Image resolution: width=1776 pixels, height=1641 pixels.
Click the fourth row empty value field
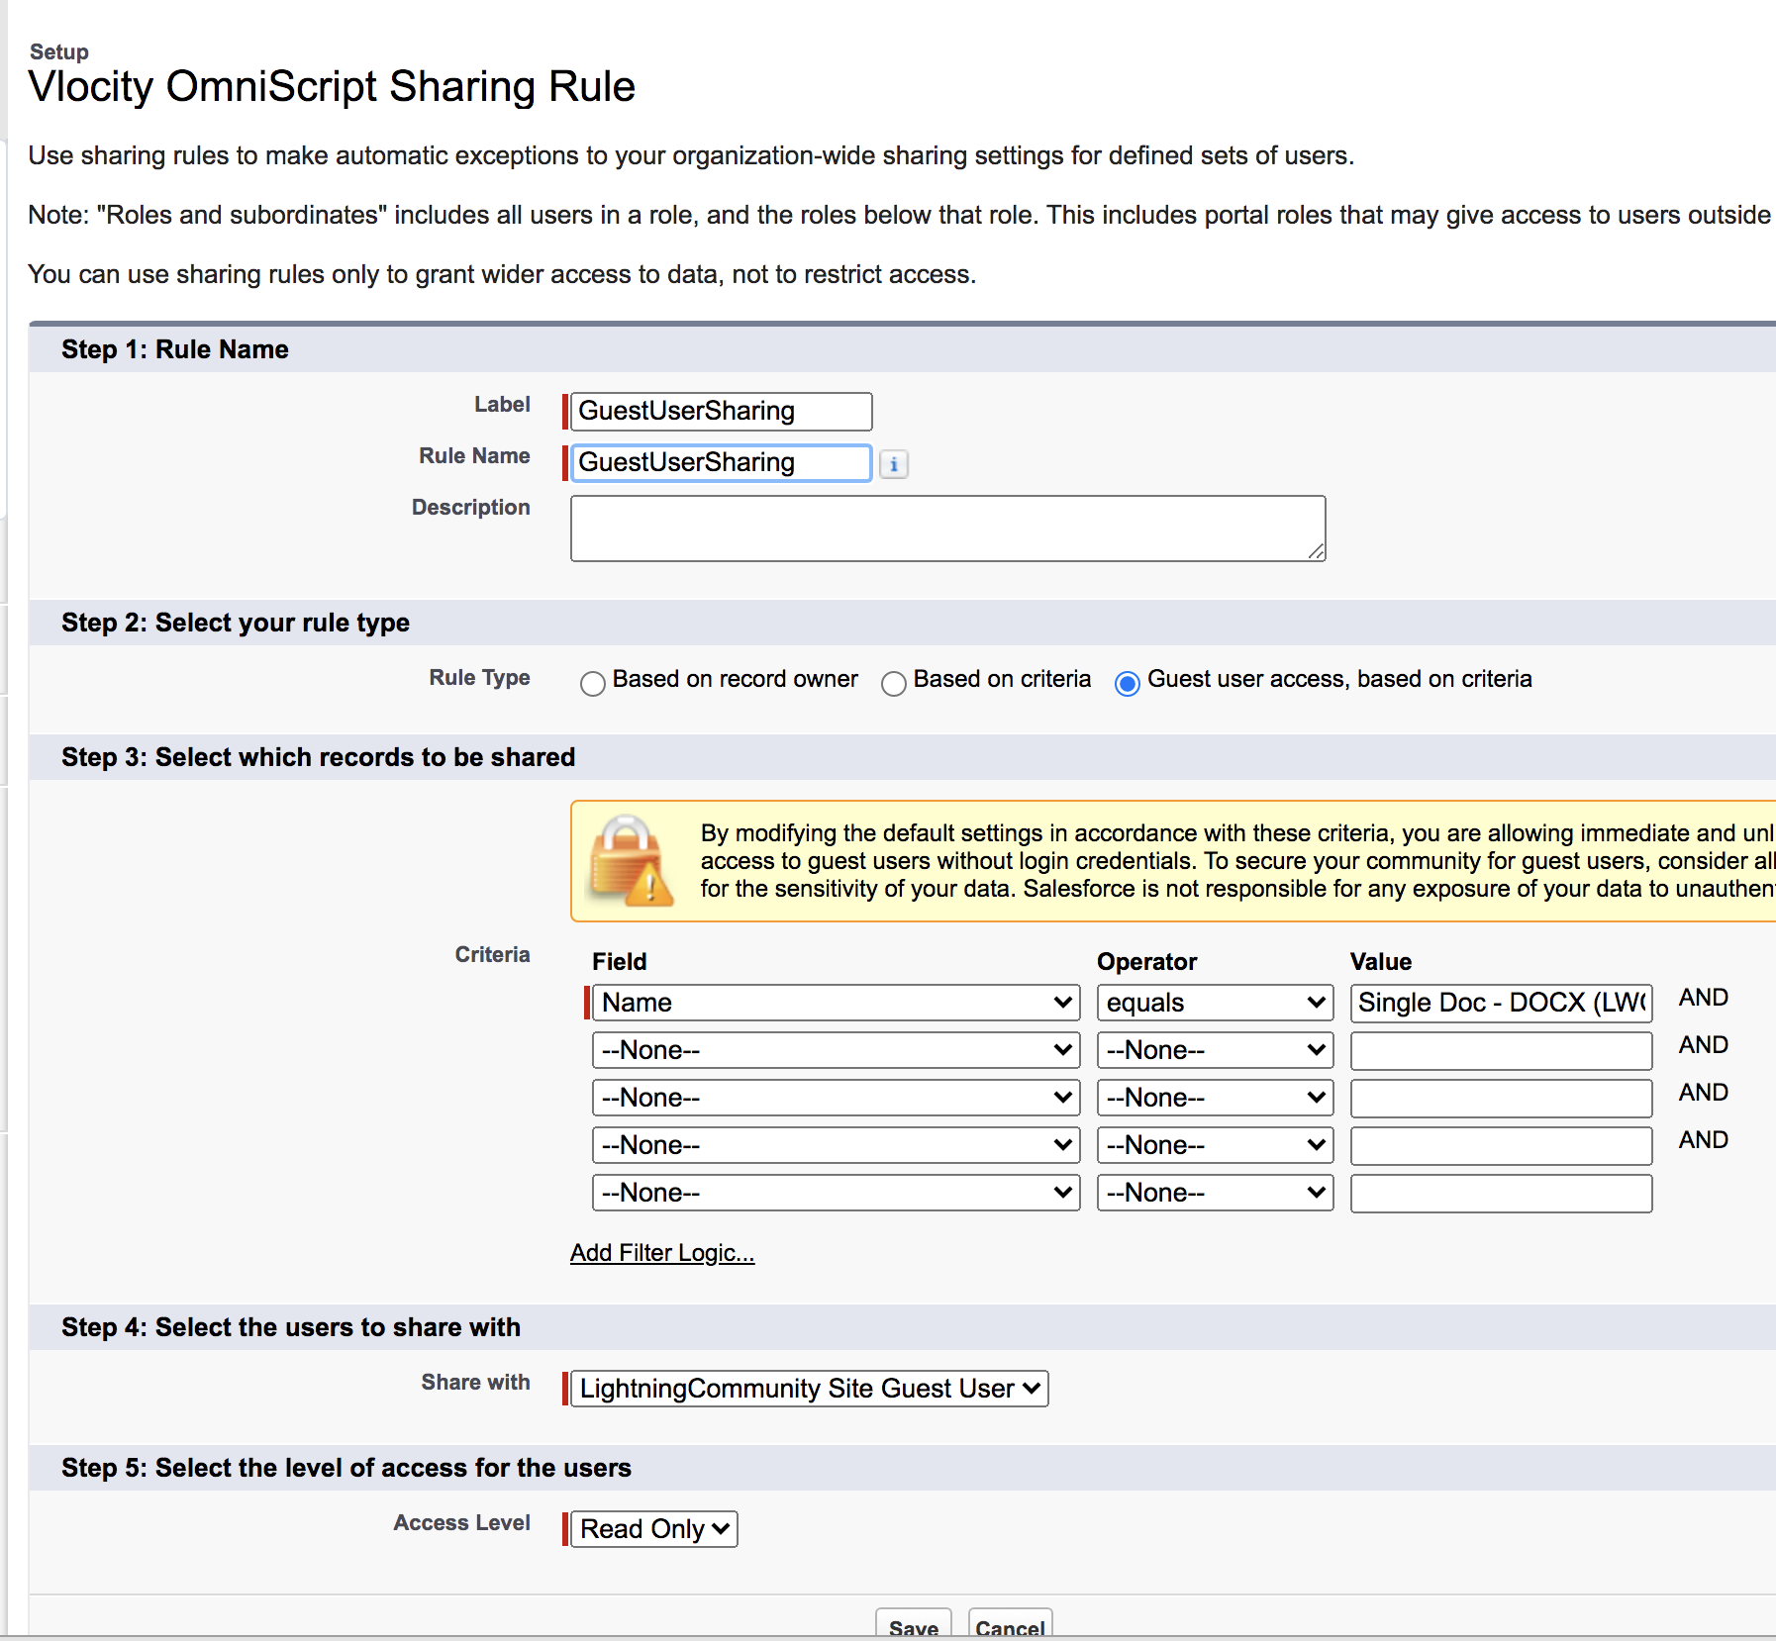click(x=1501, y=1145)
